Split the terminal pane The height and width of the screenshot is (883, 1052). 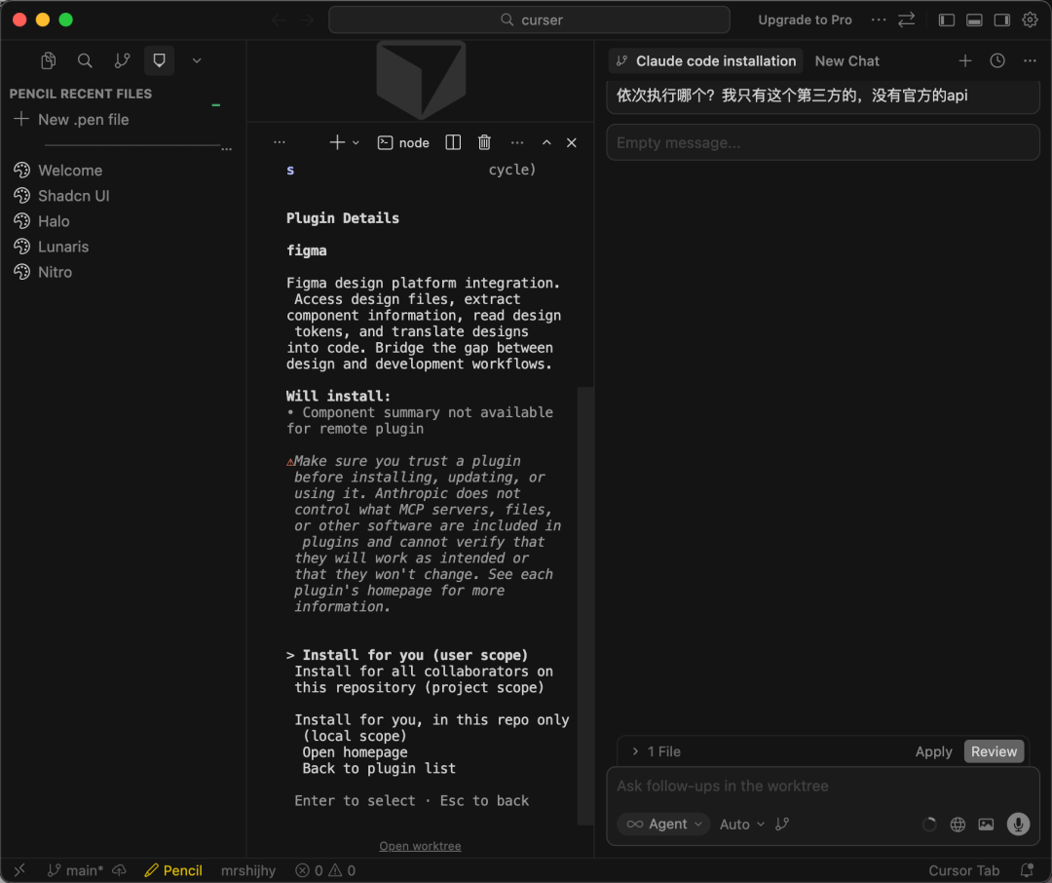[x=453, y=142]
